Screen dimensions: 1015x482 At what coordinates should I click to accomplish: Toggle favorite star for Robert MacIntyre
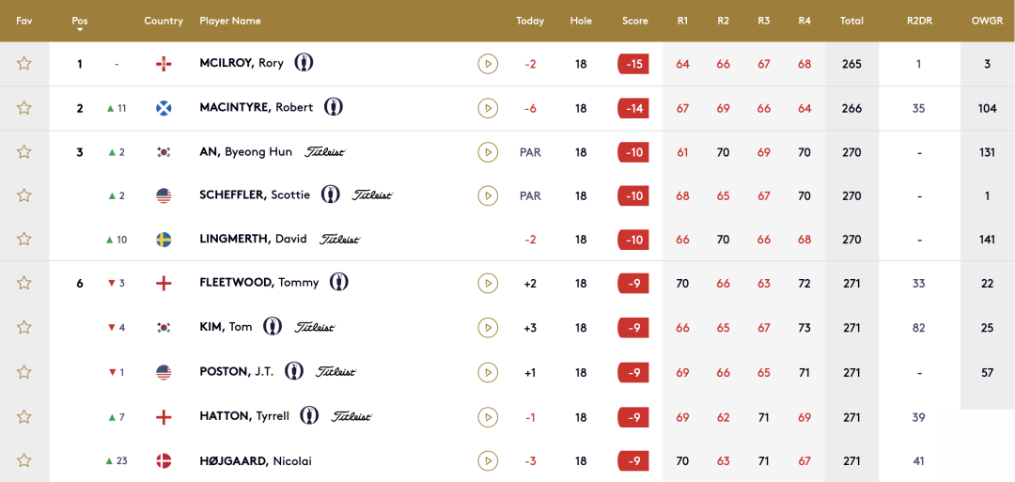coord(24,108)
